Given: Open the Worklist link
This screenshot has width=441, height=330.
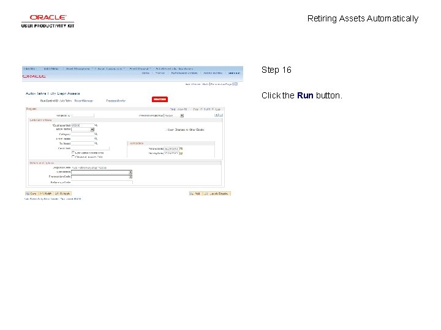Looking at the screenshot, I should click(x=160, y=73).
